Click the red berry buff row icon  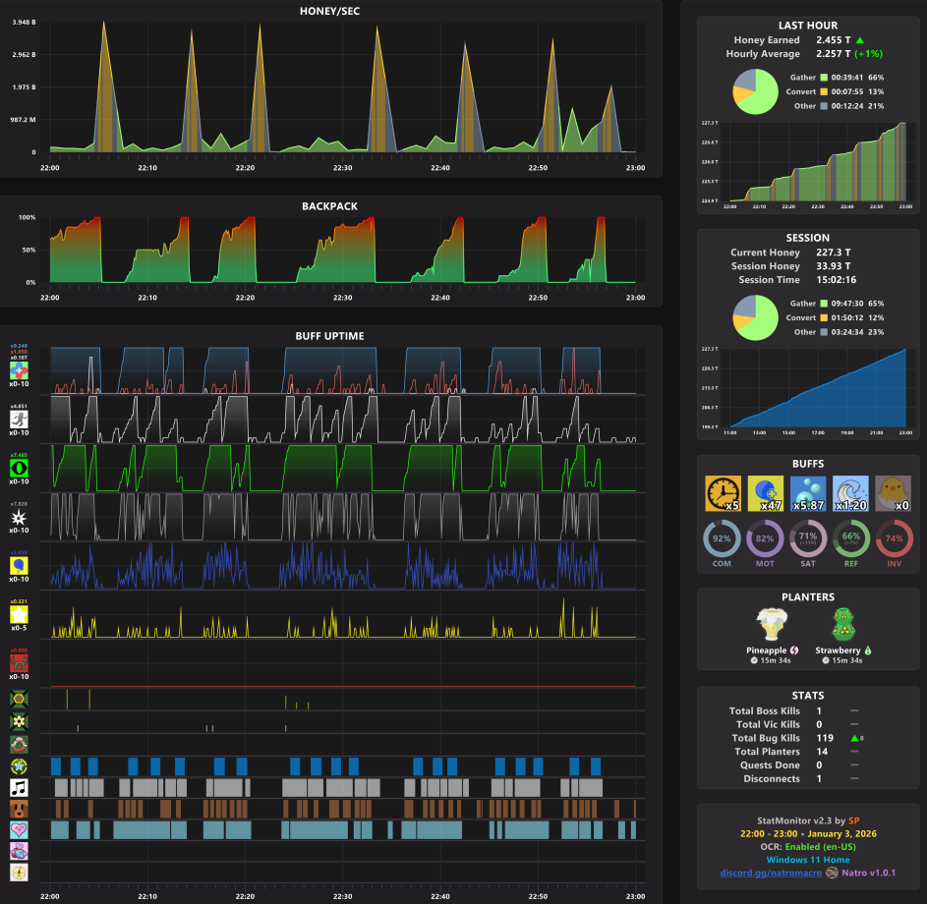pos(19,744)
